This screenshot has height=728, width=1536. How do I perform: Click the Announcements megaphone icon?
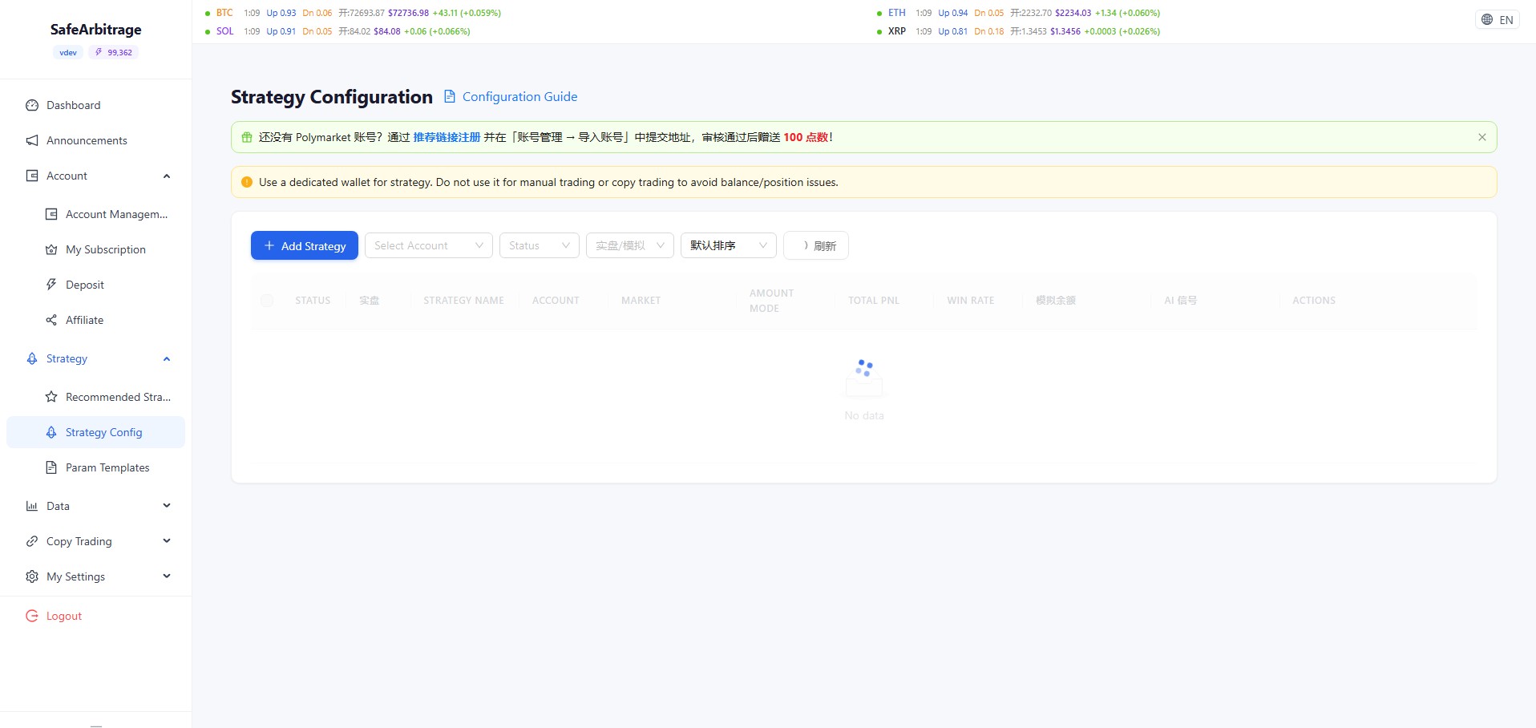pos(32,140)
